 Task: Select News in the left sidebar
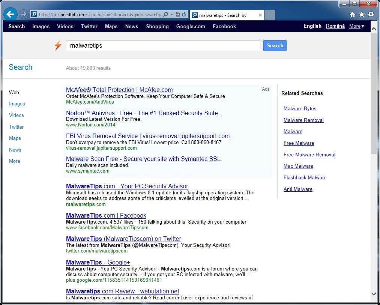pyautogui.click(x=15, y=150)
